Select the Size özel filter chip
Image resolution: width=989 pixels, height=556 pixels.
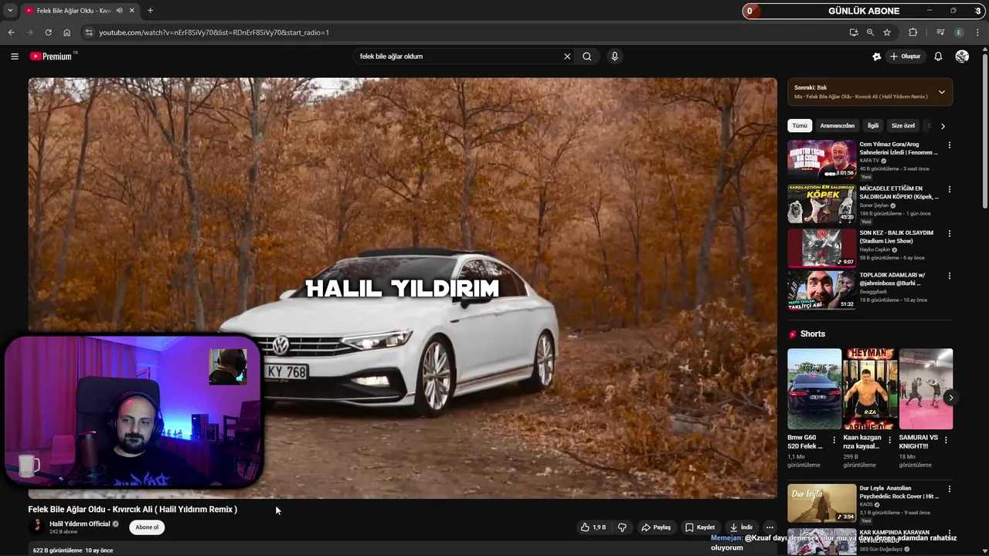(x=902, y=126)
